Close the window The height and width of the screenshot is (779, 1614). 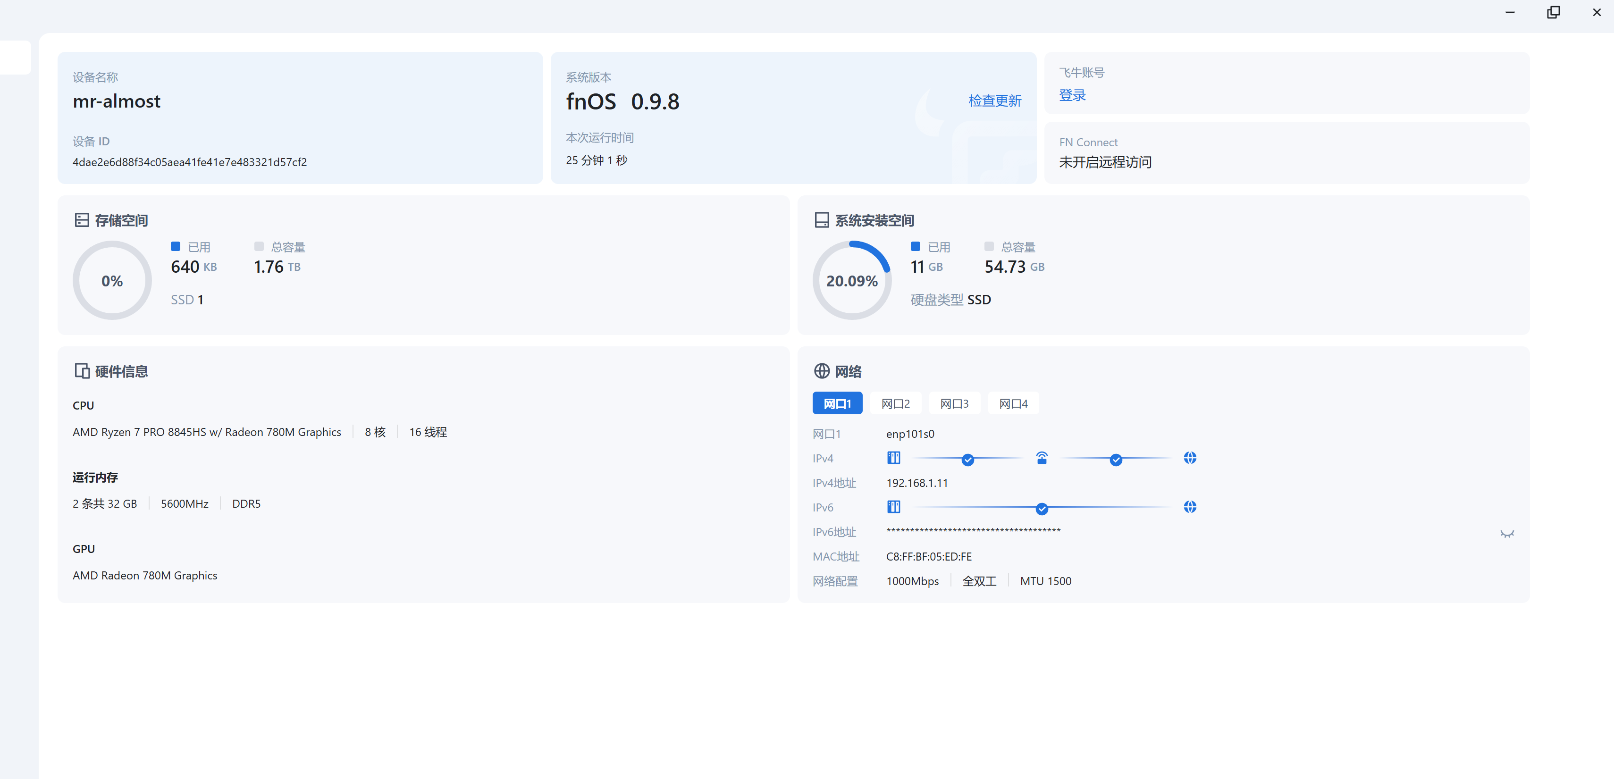1597,13
